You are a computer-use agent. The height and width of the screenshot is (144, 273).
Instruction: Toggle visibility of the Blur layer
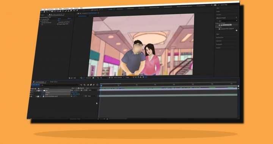point(31,91)
